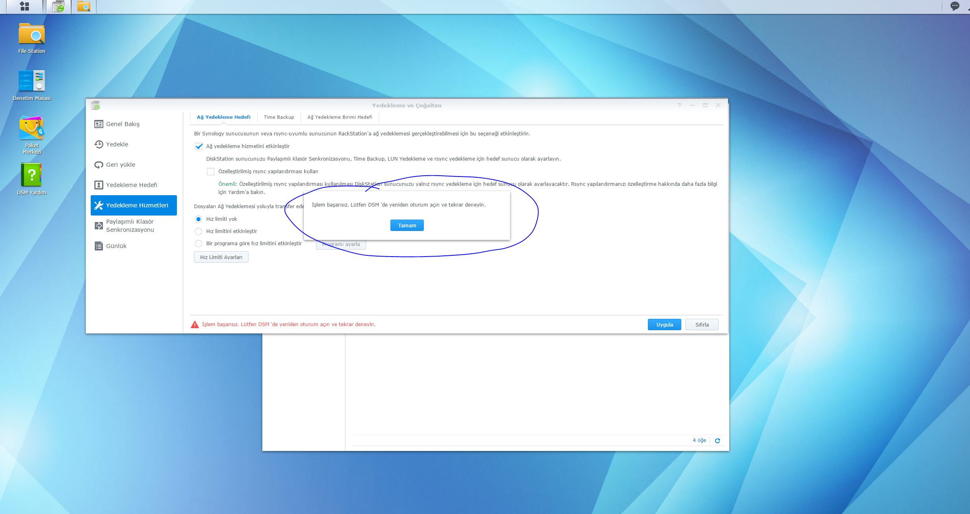The height and width of the screenshot is (514, 970).
Task: Go to Genel Bakış in sidebar
Action: point(122,124)
